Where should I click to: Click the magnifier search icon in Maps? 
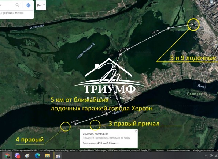[x=17, y=5]
